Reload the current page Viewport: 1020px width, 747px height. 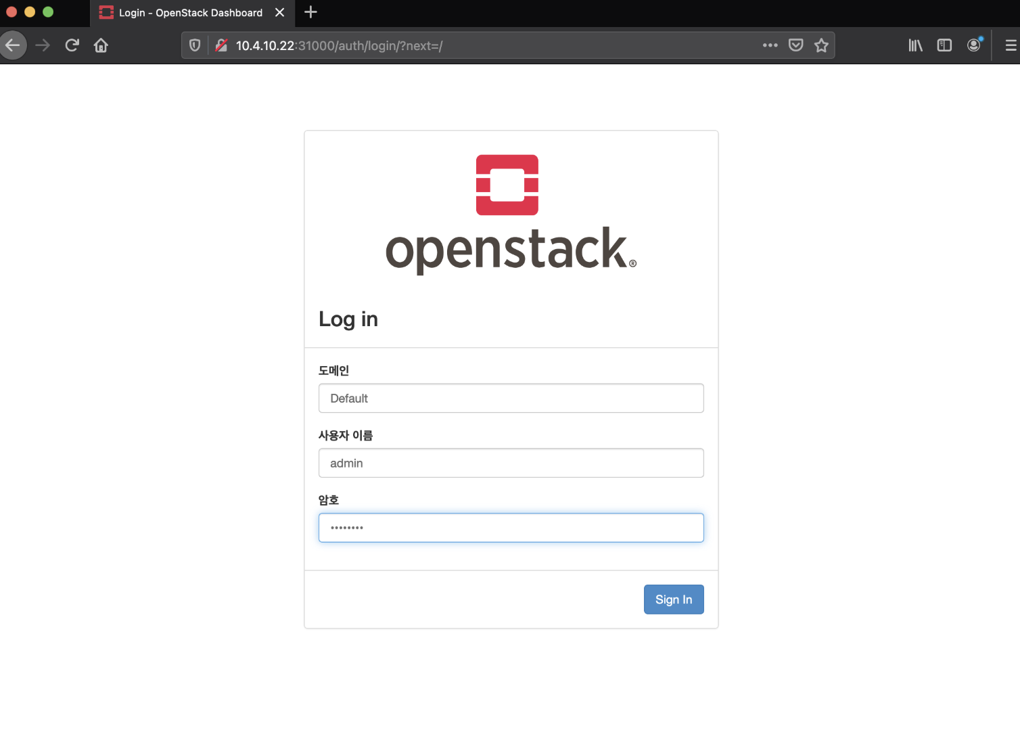point(72,45)
